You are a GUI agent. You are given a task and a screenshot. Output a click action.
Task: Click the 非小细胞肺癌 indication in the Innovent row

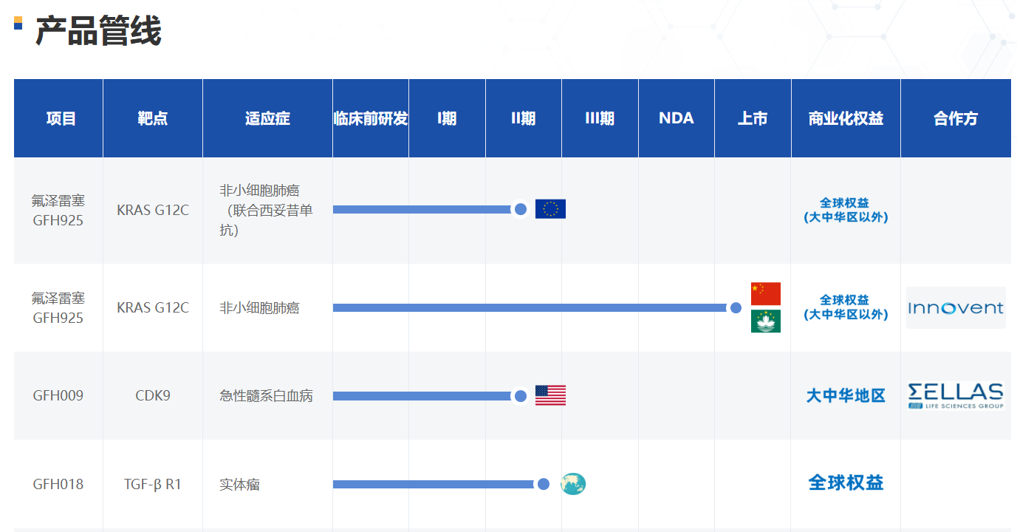pyautogui.click(x=259, y=308)
